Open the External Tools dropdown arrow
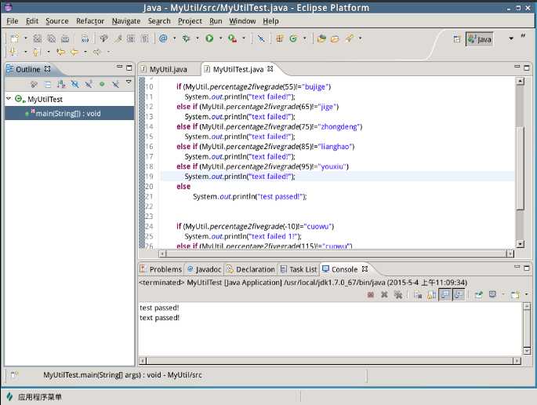This screenshot has width=537, height=405. (x=244, y=38)
